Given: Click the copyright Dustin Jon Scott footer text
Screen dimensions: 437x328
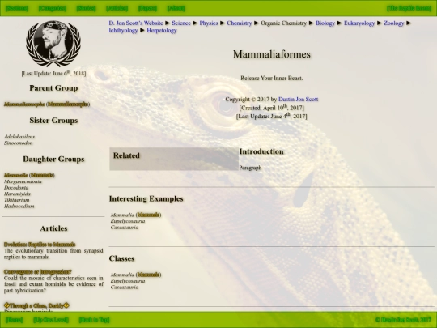Looking at the screenshot, I should [x=403, y=320].
